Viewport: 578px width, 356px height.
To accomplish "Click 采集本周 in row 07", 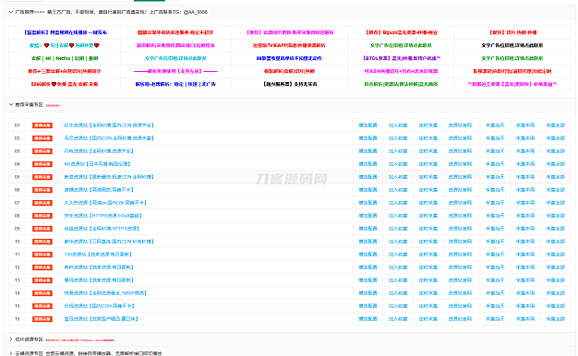I will (x=525, y=203).
